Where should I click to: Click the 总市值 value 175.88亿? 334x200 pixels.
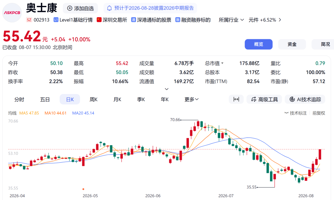(249, 63)
